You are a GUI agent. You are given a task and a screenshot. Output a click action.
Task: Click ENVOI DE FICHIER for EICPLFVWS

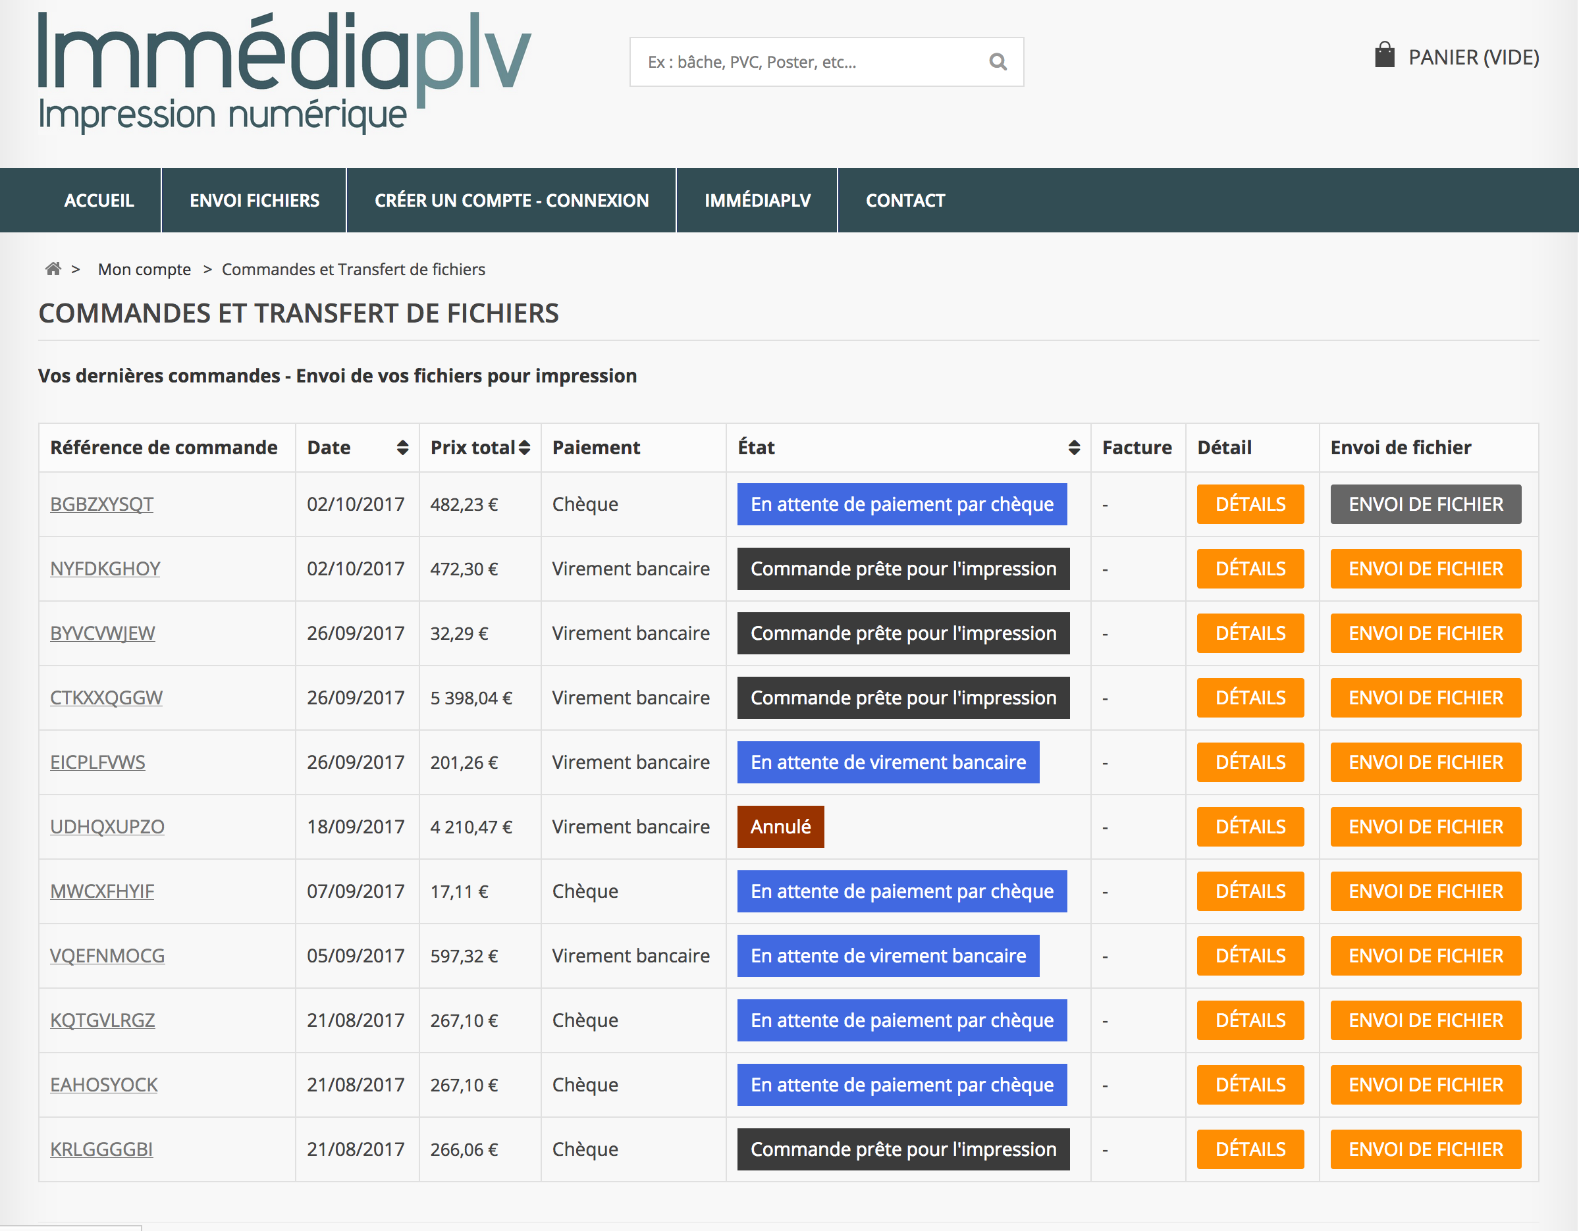pyautogui.click(x=1426, y=762)
